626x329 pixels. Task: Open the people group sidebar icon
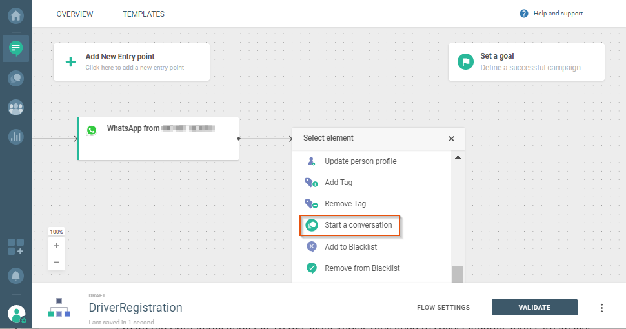point(15,108)
